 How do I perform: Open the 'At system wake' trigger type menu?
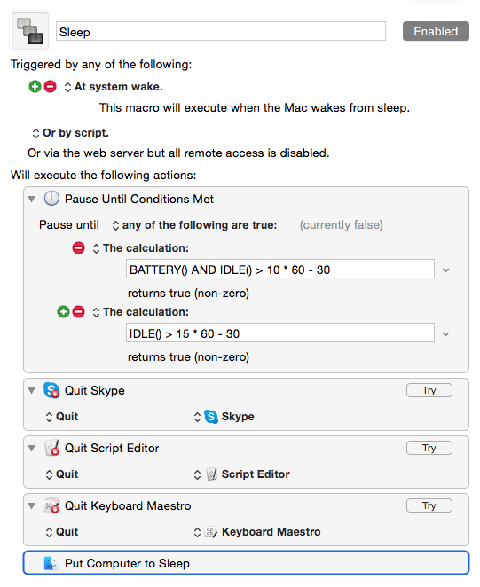114,87
